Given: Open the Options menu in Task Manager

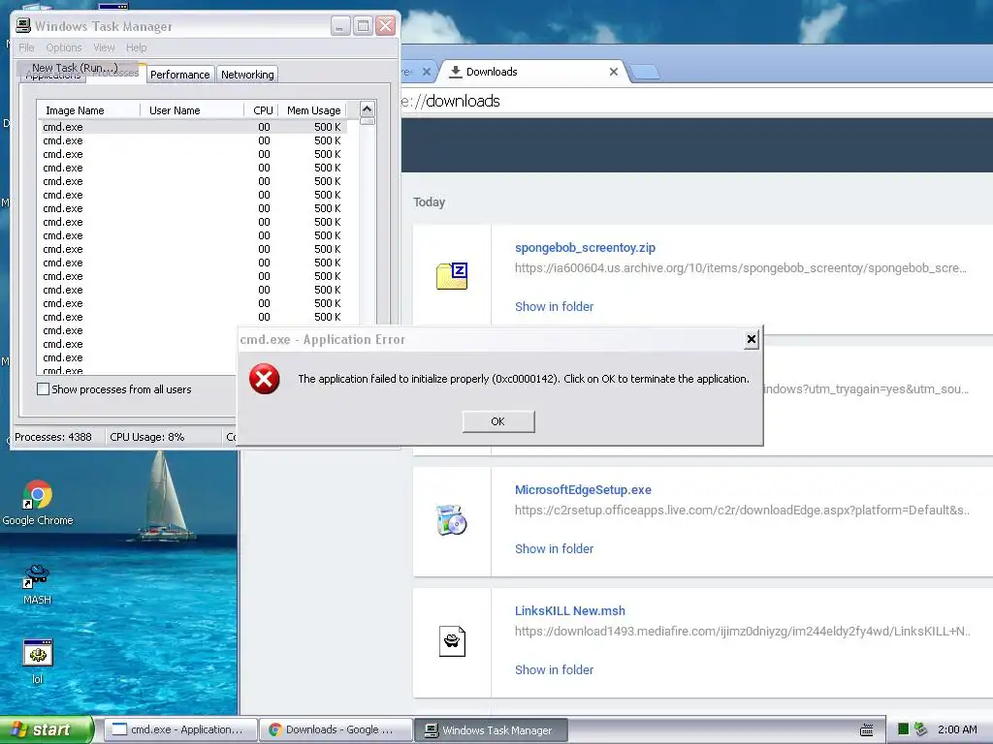Looking at the screenshot, I should (x=63, y=47).
